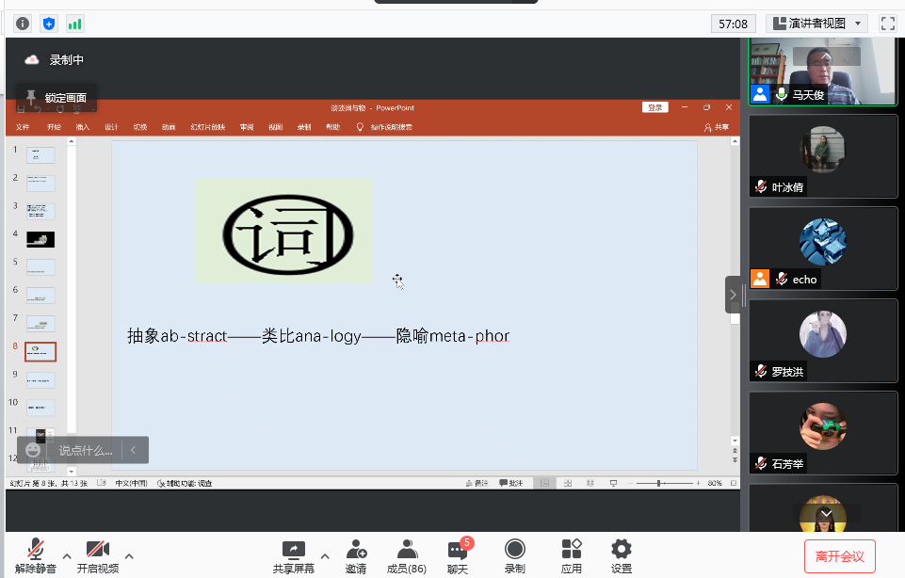Open the Apps icon
905x578 pixels.
[x=571, y=550]
